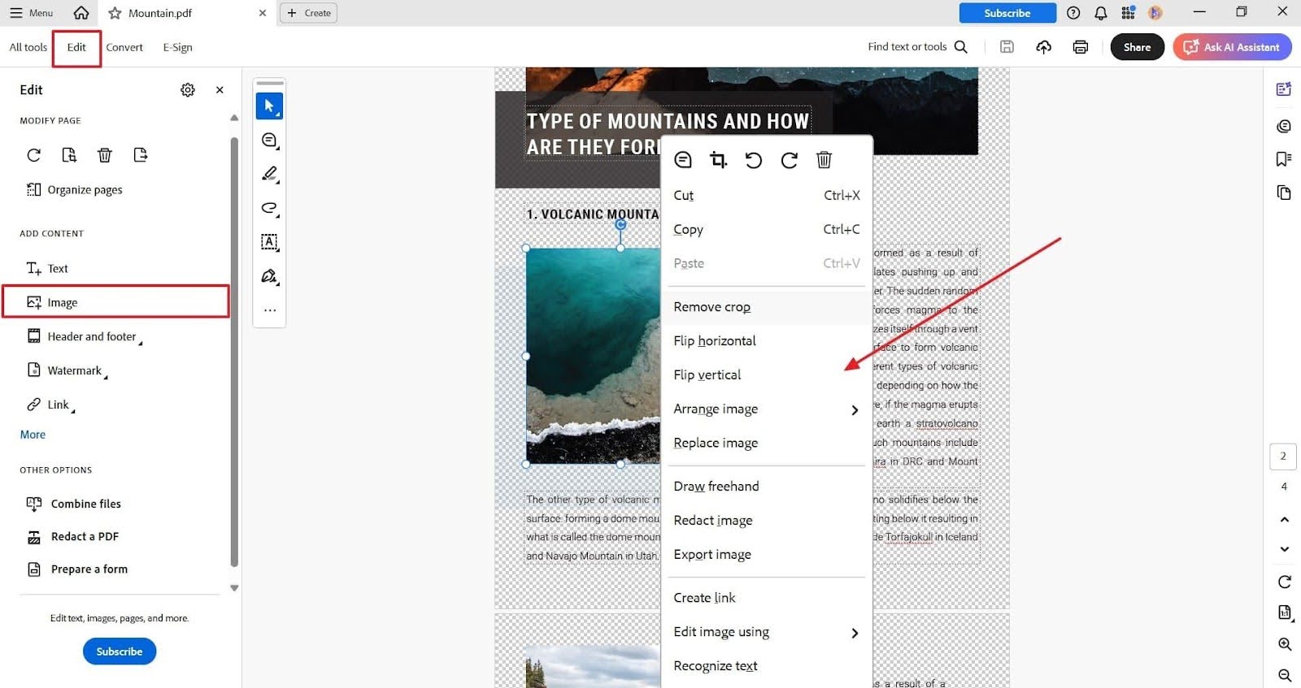Delete image via trash icon in context menu
Viewport: 1301px width, 688px height.
click(824, 160)
